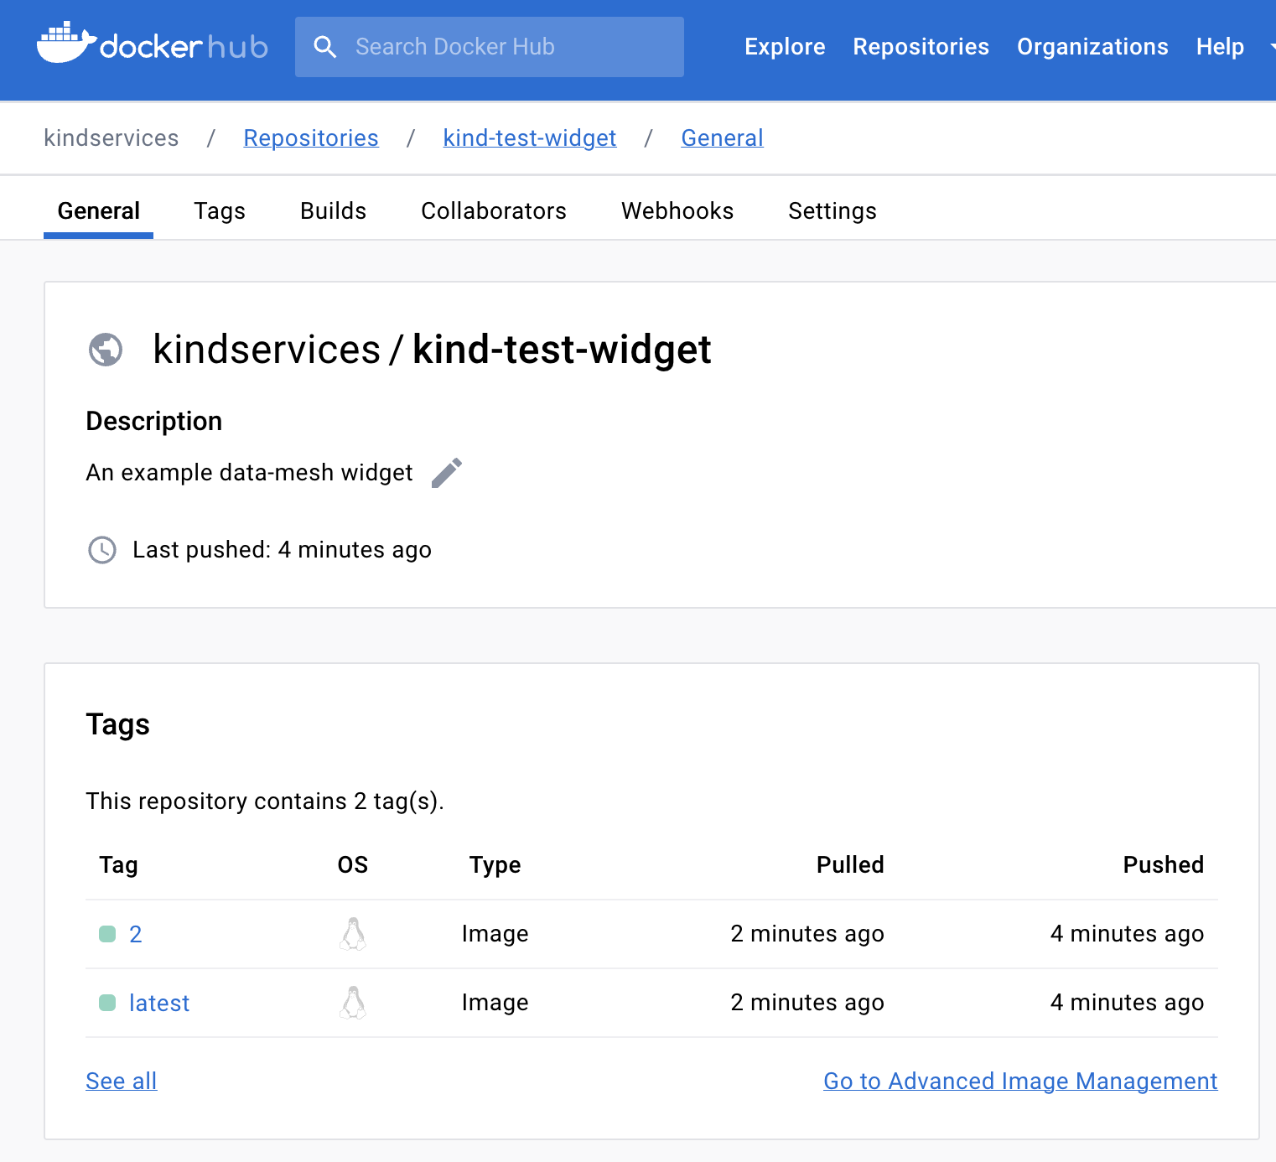The image size is (1276, 1162).
Task: Open the Webhooks tab
Action: coord(677,211)
